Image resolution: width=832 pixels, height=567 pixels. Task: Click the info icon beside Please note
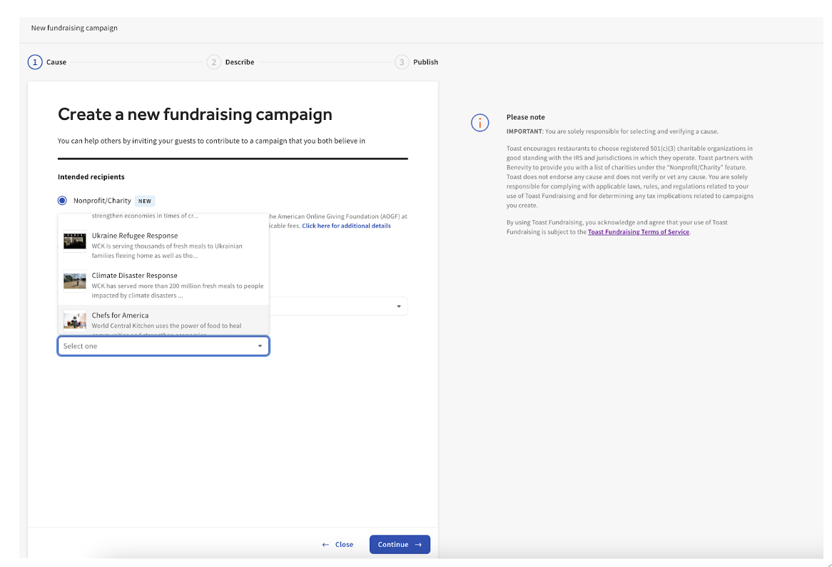(x=480, y=123)
